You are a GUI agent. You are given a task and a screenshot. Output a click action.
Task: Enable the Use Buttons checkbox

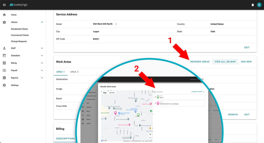tap(155, 92)
